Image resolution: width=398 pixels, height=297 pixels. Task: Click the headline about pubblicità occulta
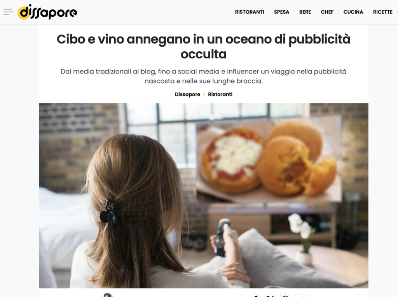tap(203, 46)
